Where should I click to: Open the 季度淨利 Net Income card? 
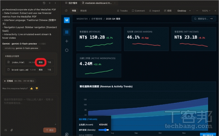pos(194,39)
